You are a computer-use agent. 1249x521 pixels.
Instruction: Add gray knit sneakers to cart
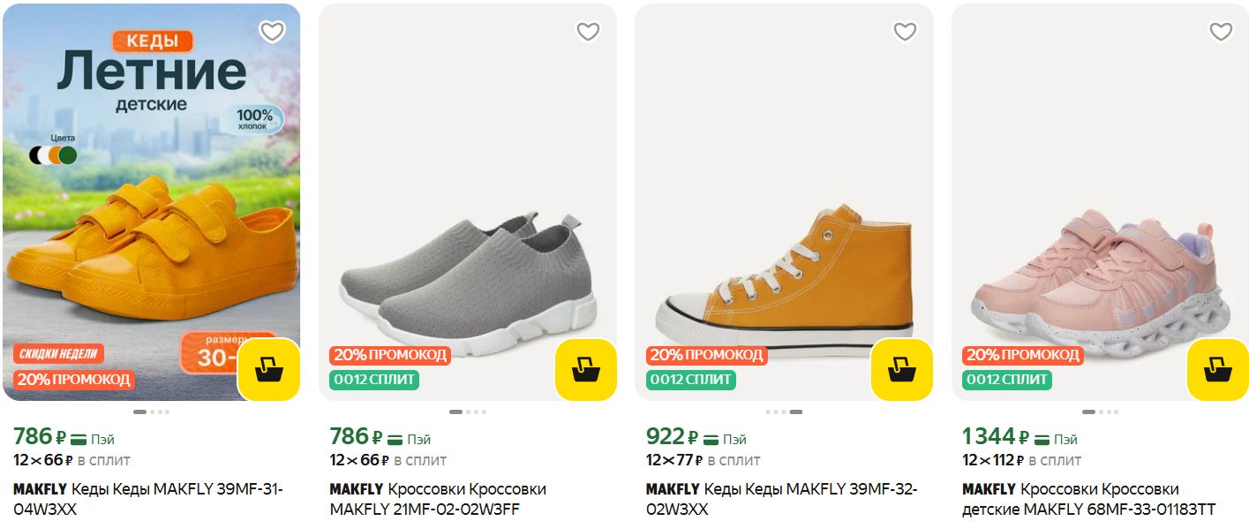tap(585, 369)
